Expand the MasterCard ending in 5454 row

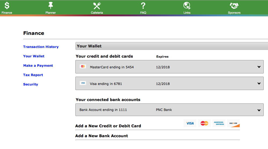tap(259, 67)
